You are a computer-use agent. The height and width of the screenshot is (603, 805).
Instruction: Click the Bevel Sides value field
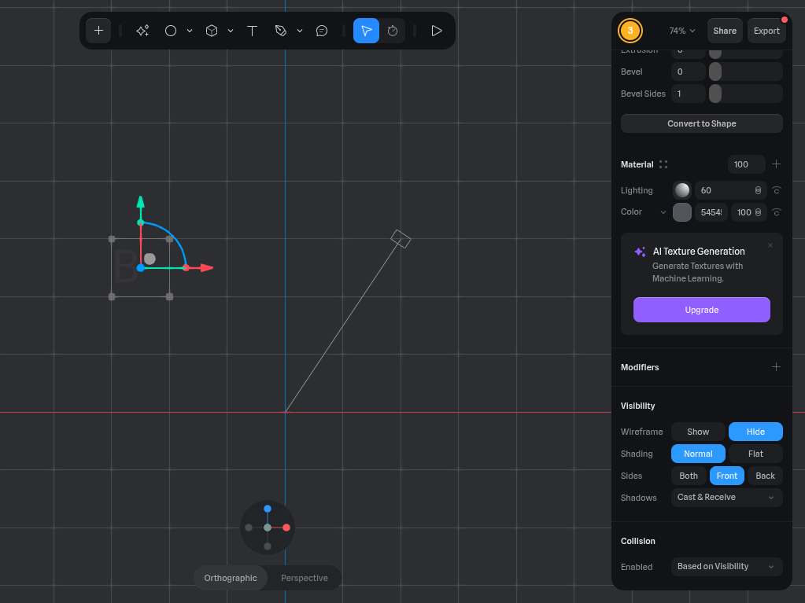[688, 94]
